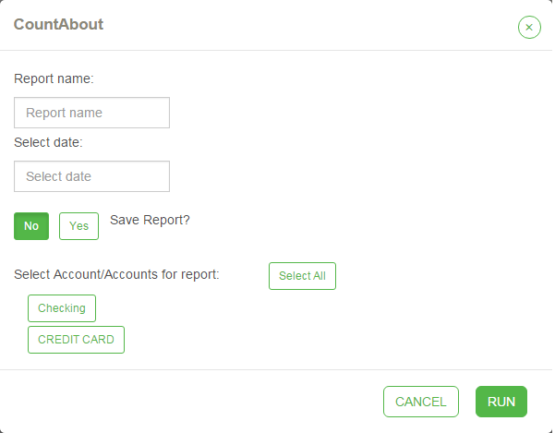Run the report
555x433 pixels.
point(501,402)
